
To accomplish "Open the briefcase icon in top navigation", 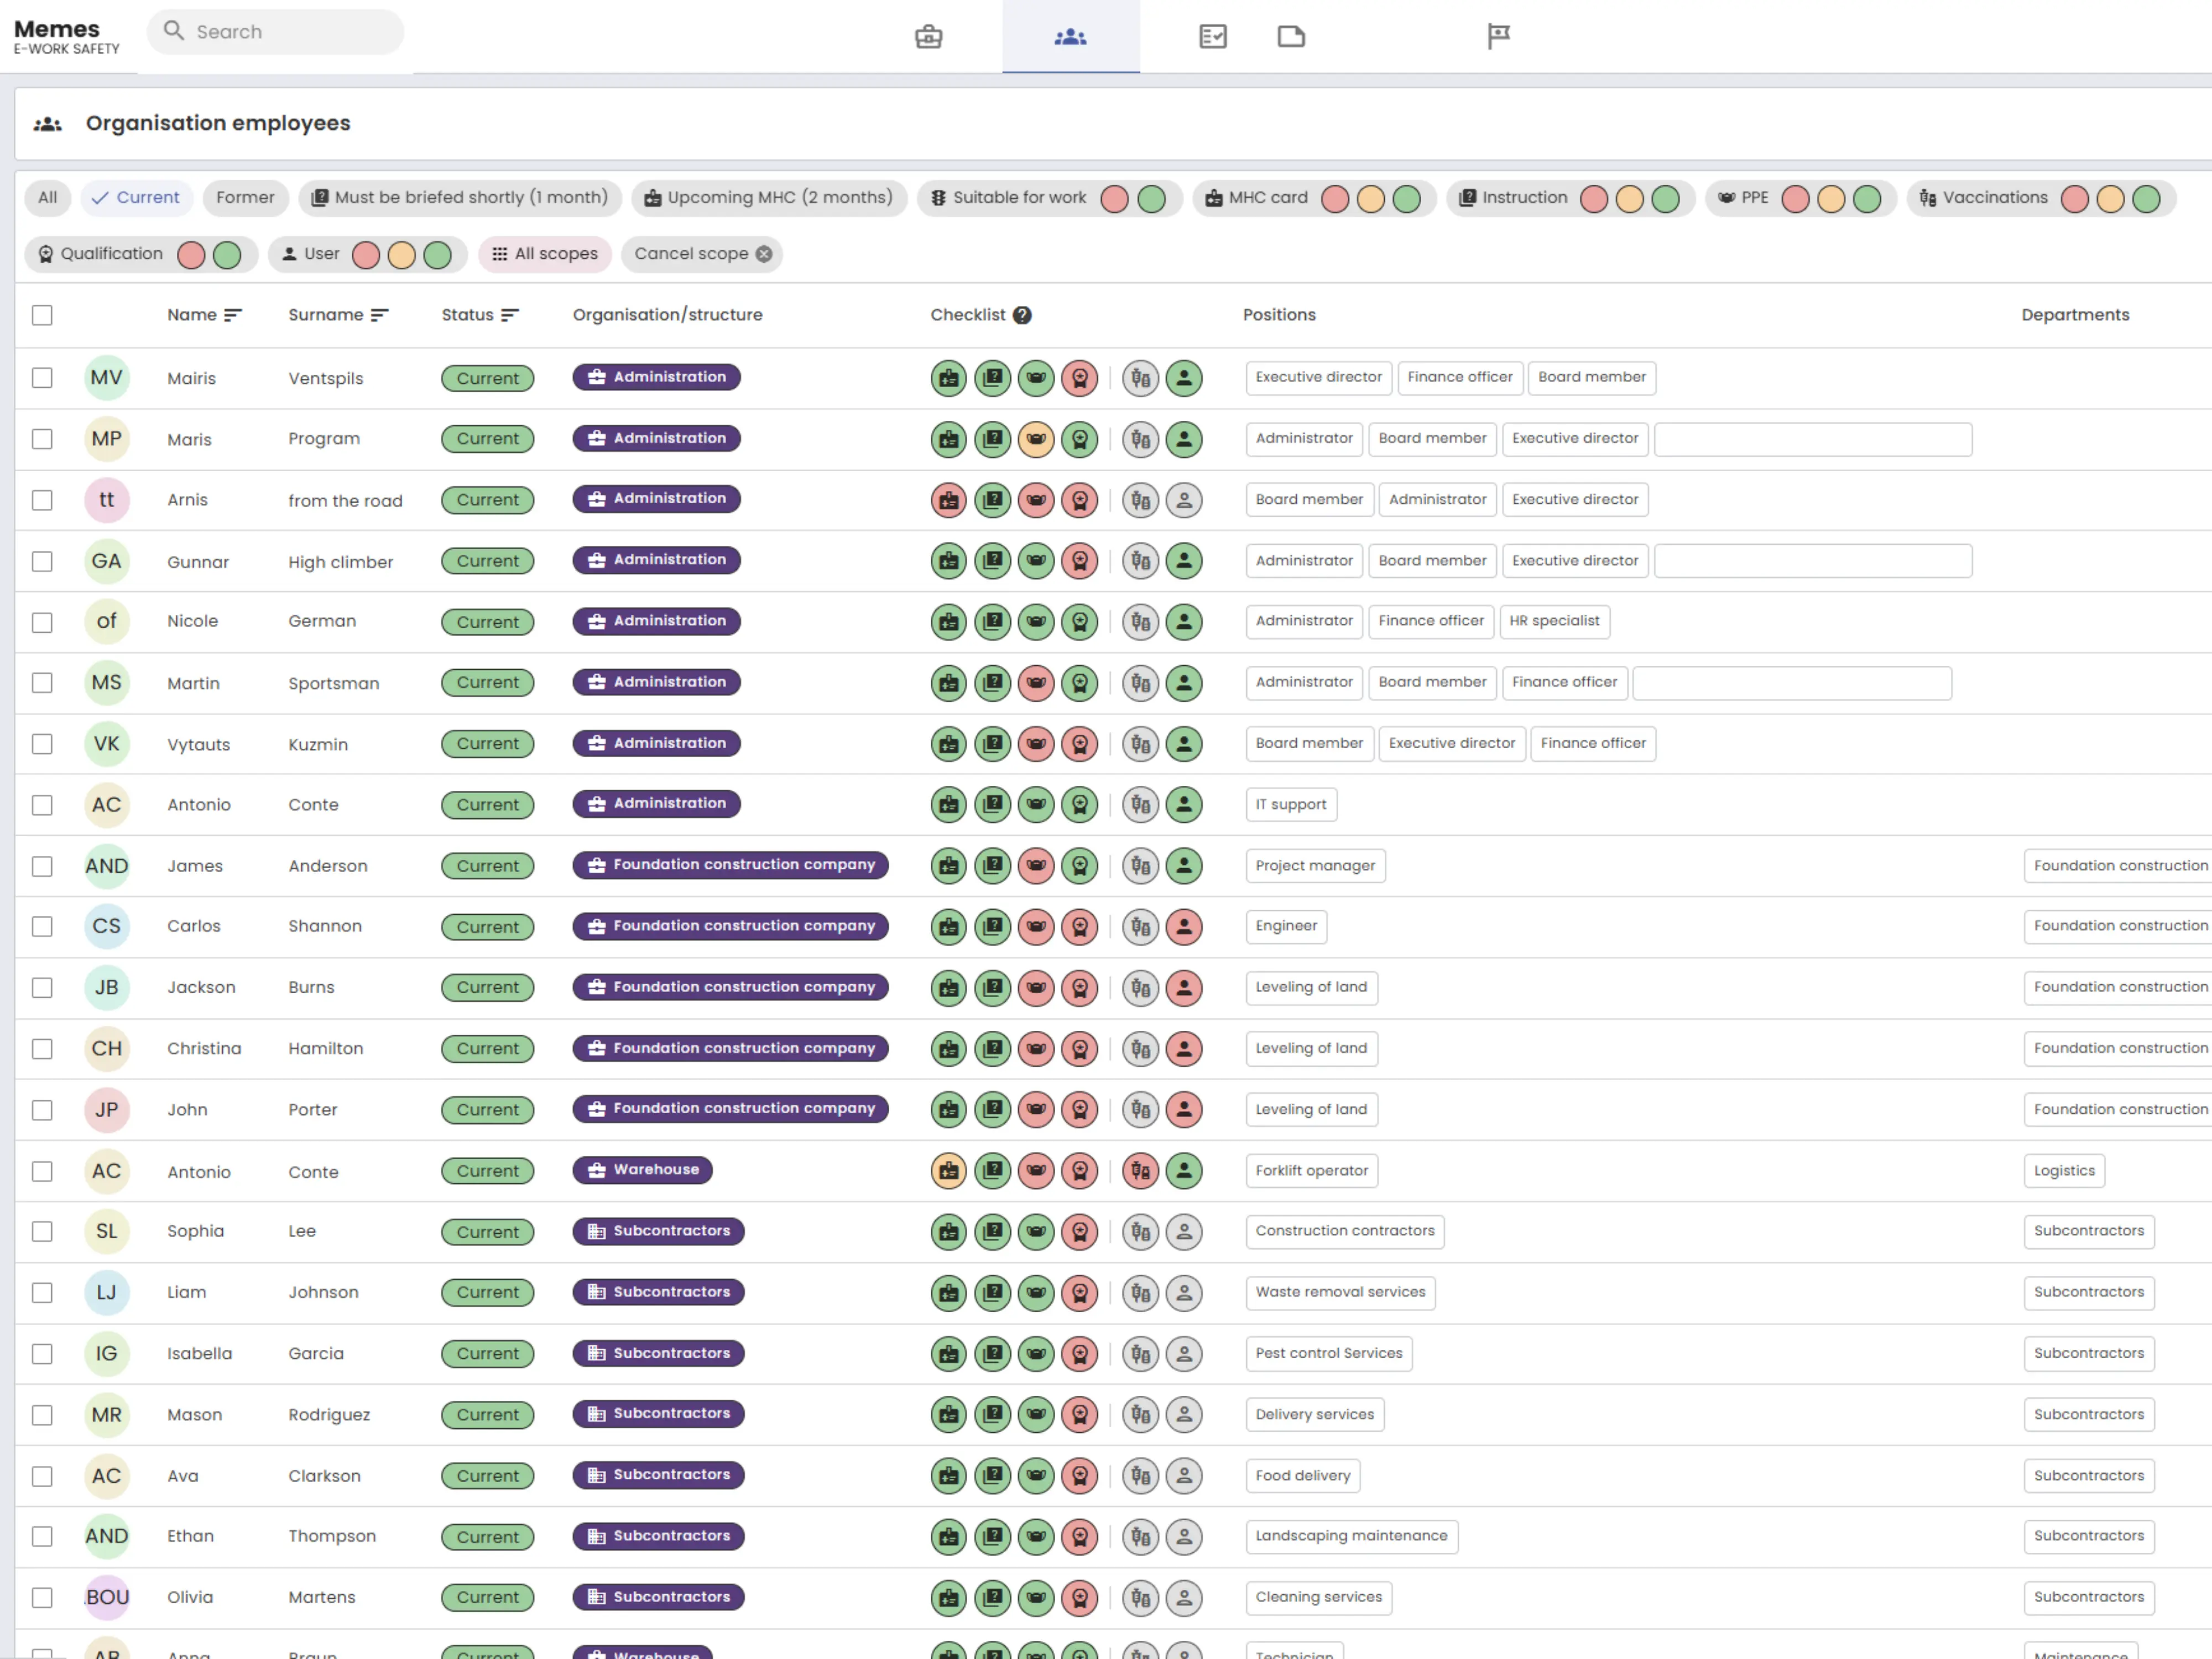I will pos(928,37).
